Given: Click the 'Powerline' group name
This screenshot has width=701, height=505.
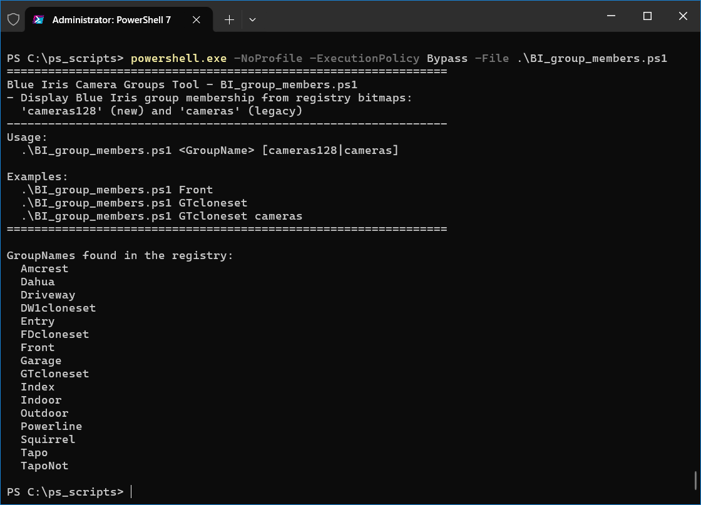Looking at the screenshot, I should (x=51, y=426).
